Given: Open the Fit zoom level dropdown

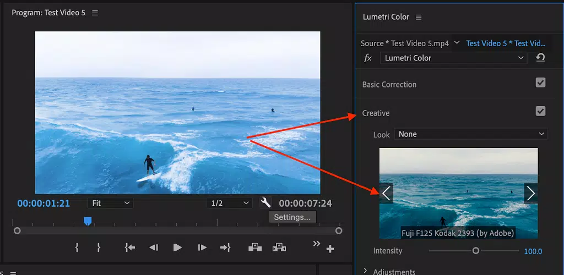Looking at the screenshot, I should click(x=110, y=203).
